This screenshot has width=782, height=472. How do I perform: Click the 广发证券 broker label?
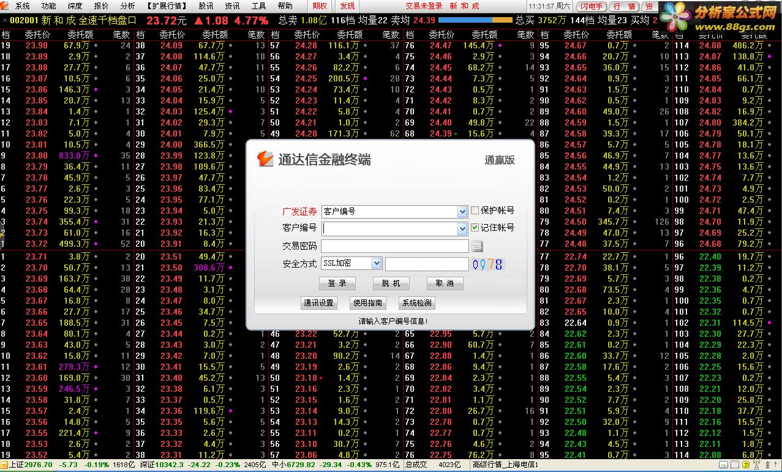click(299, 212)
